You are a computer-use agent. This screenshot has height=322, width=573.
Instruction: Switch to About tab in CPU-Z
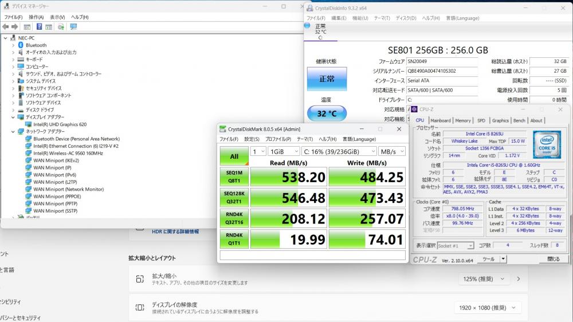(536, 120)
